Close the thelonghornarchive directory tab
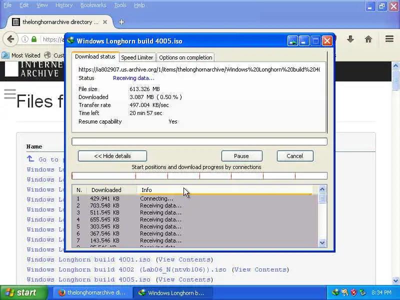 (x=105, y=22)
